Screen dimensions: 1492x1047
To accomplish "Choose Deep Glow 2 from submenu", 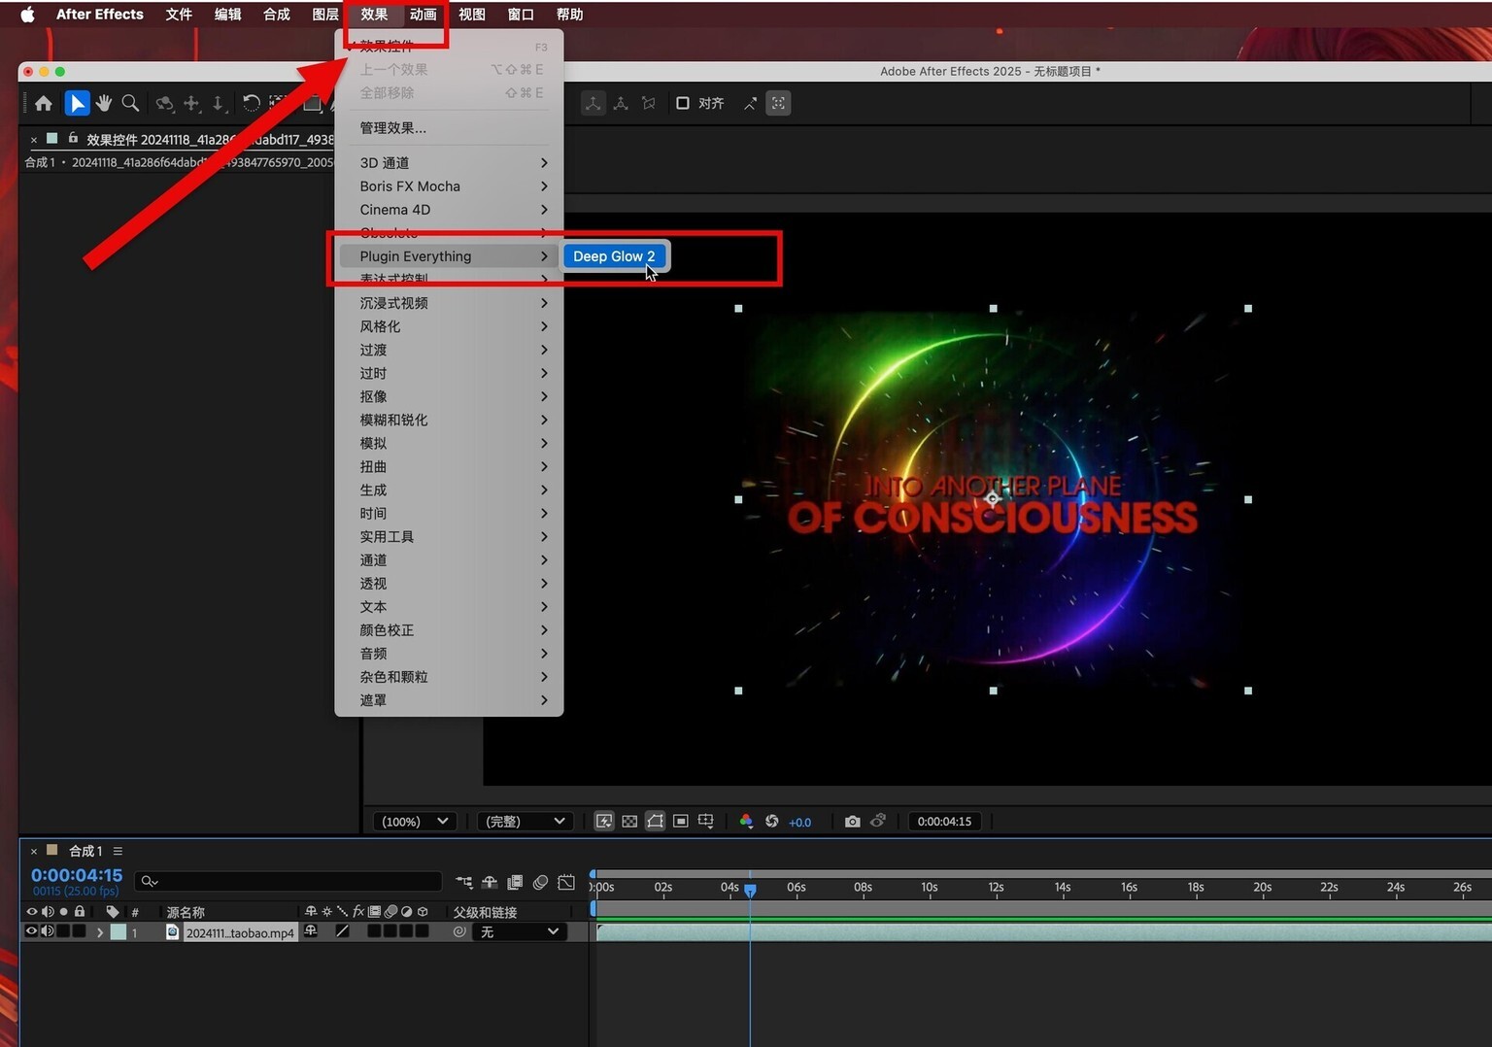I will click(x=614, y=256).
